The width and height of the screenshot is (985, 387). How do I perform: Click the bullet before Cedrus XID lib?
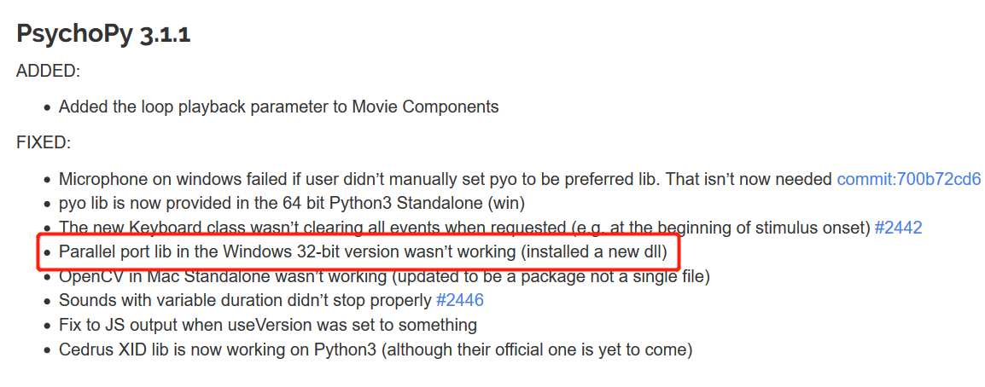(x=47, y=350)
